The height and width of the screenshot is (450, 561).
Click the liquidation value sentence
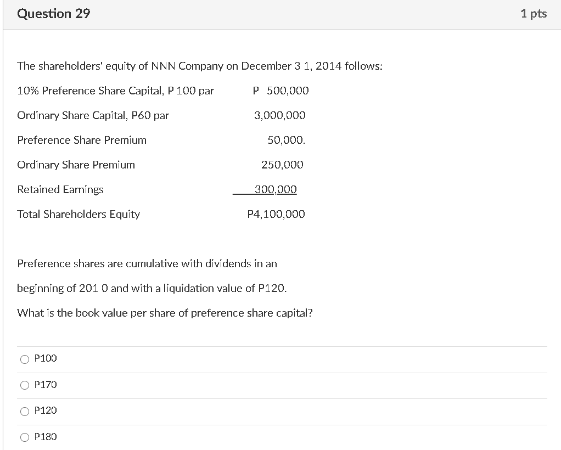pyautogui.click(x=150, y=288)
